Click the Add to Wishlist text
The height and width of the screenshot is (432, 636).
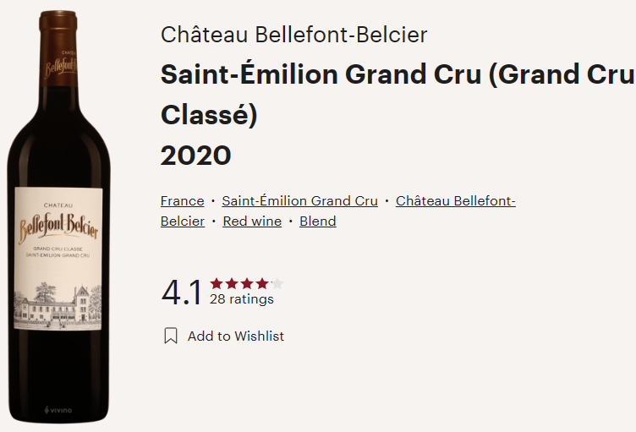pos(236,336)
